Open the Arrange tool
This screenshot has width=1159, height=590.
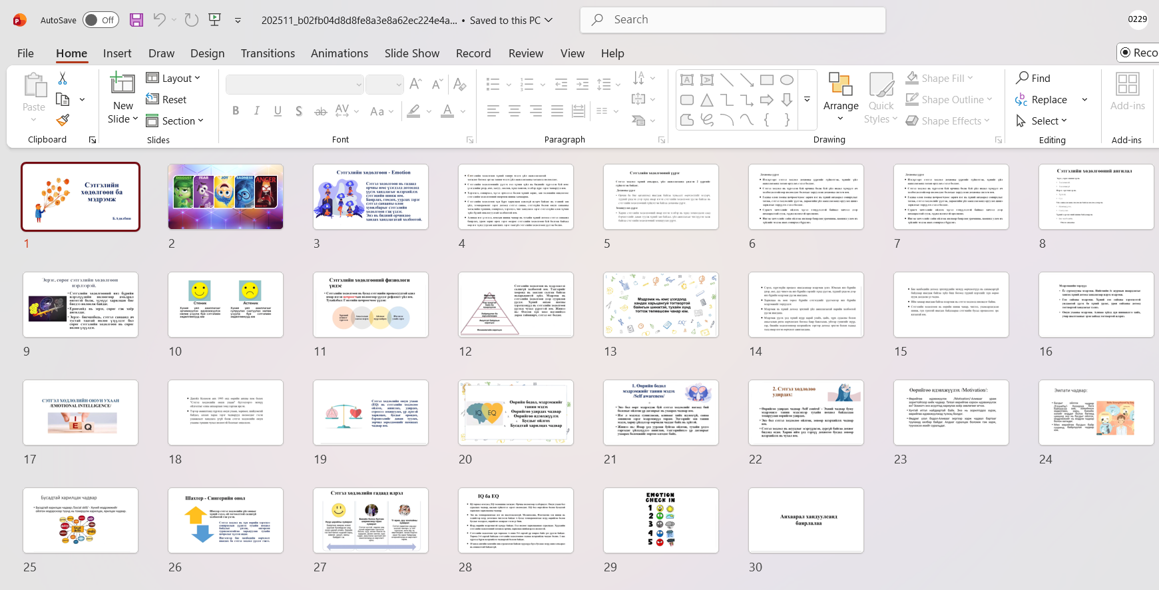[x=841, y=97]
